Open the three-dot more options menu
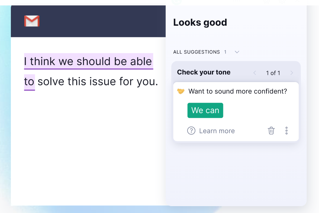Image resolution: width=319 pixels, height=213 pixels. coord(286,131)
